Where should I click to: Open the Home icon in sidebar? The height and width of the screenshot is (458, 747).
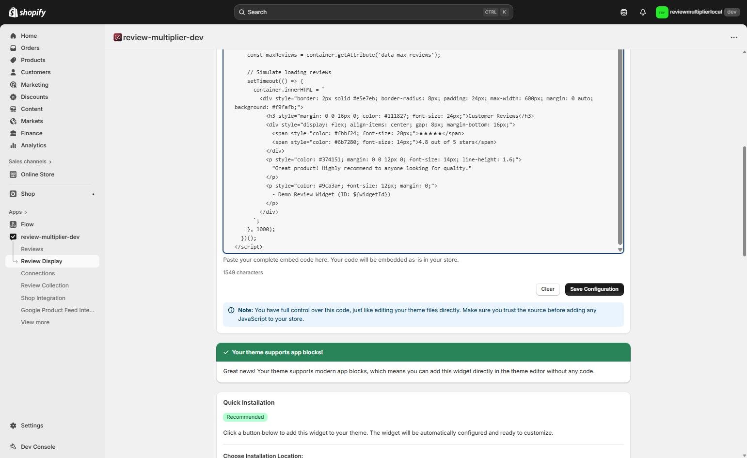pos(13,36)
